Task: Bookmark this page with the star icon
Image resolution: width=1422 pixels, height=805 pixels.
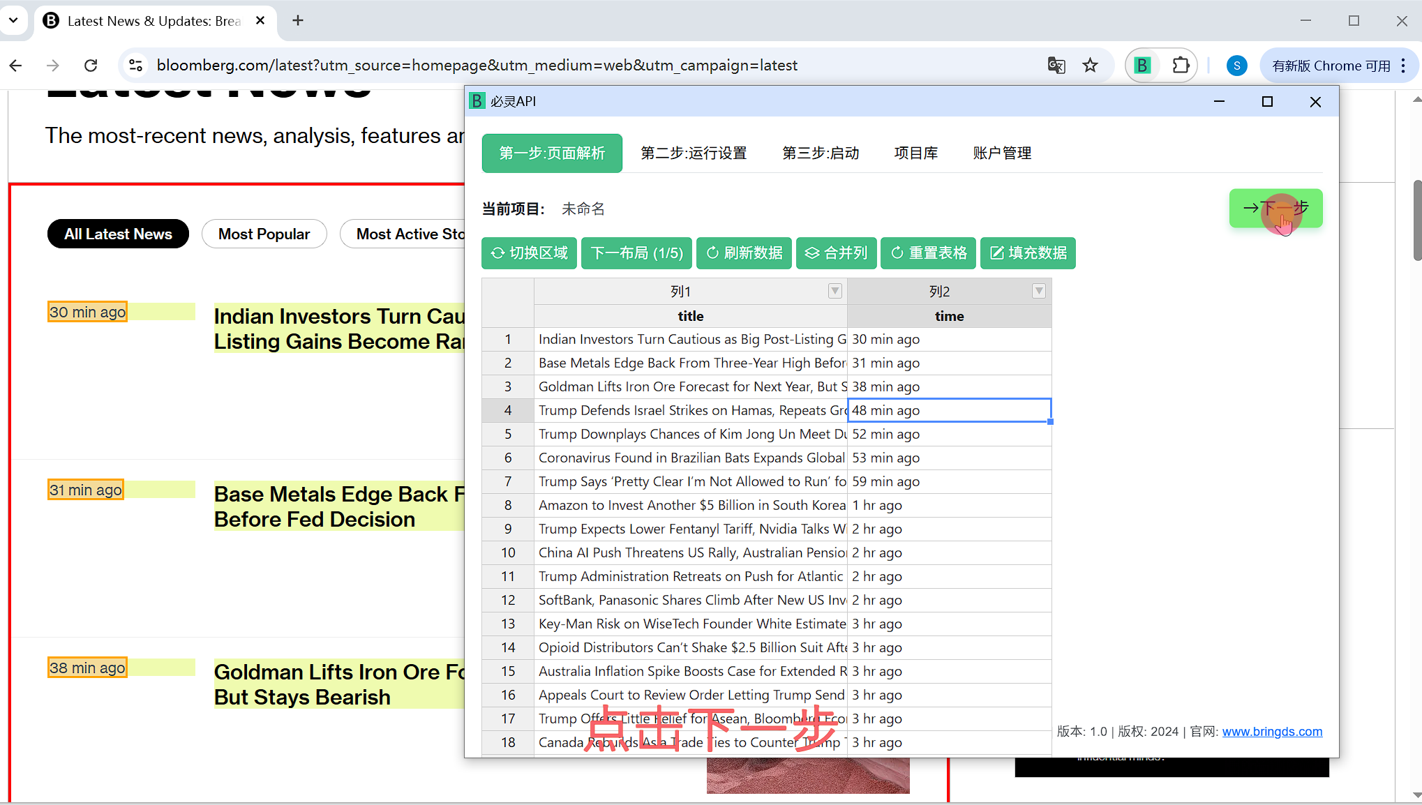Action: (1090, 66)
